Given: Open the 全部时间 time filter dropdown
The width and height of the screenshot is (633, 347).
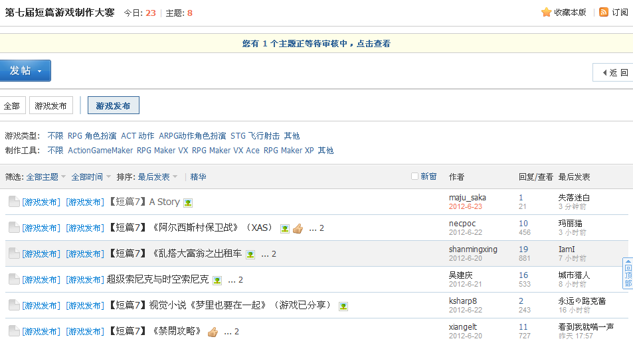Looking at the screenshot, I should tap(91, 177).
